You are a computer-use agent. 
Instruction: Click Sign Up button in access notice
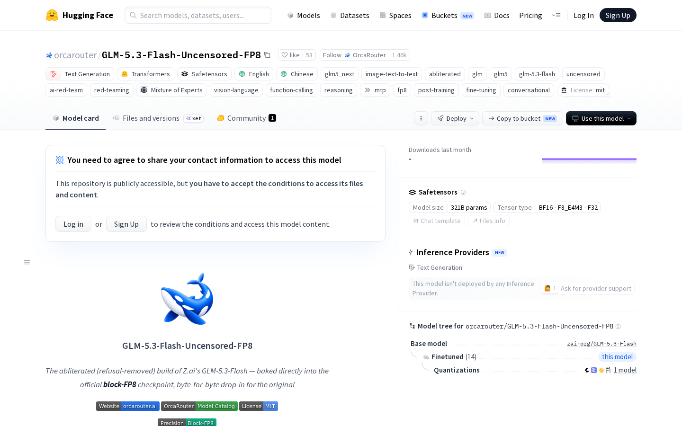(126, 224)
